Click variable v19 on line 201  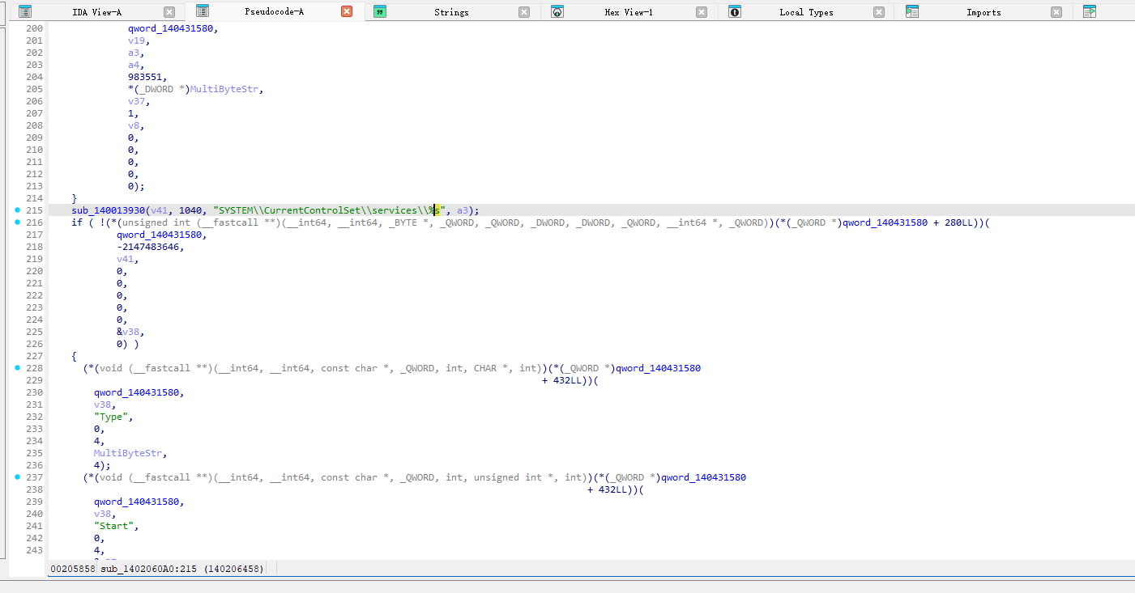(136, 40)
